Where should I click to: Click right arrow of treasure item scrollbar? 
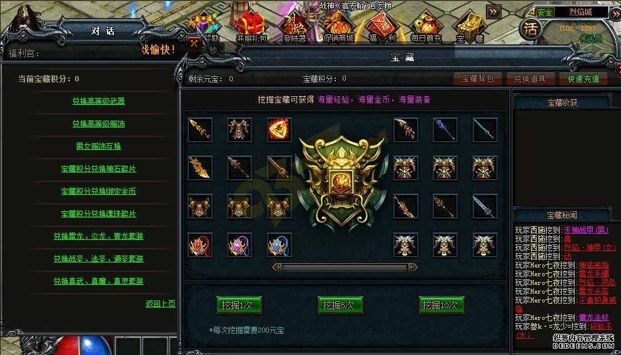413,267
